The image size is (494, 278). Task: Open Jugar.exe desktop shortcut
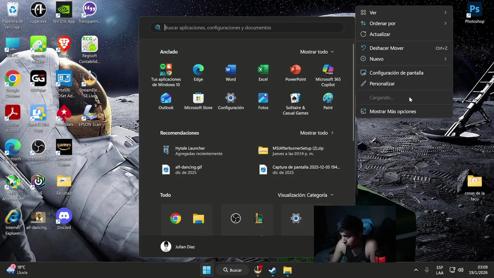click(38, 13)
